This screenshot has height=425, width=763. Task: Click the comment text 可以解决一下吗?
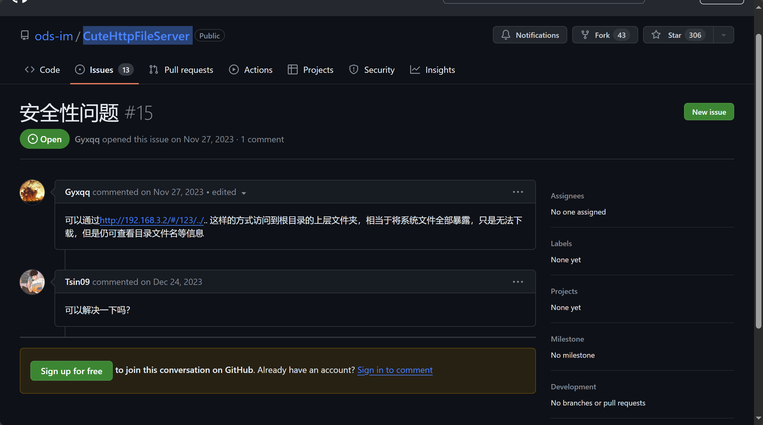tap(98, 310)
